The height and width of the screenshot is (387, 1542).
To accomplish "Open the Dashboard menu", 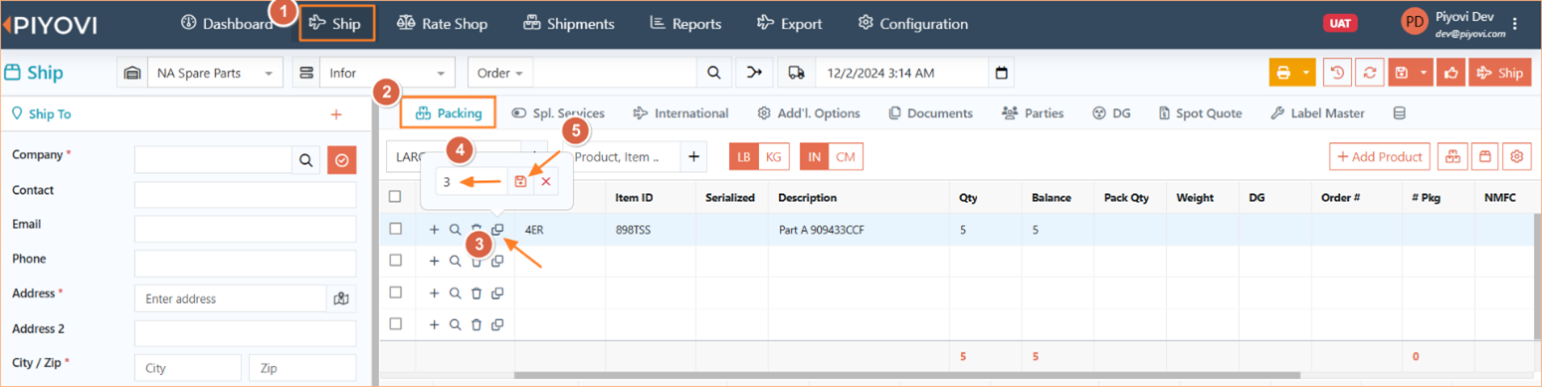I will pyautogui.click(x=227, y=24).
